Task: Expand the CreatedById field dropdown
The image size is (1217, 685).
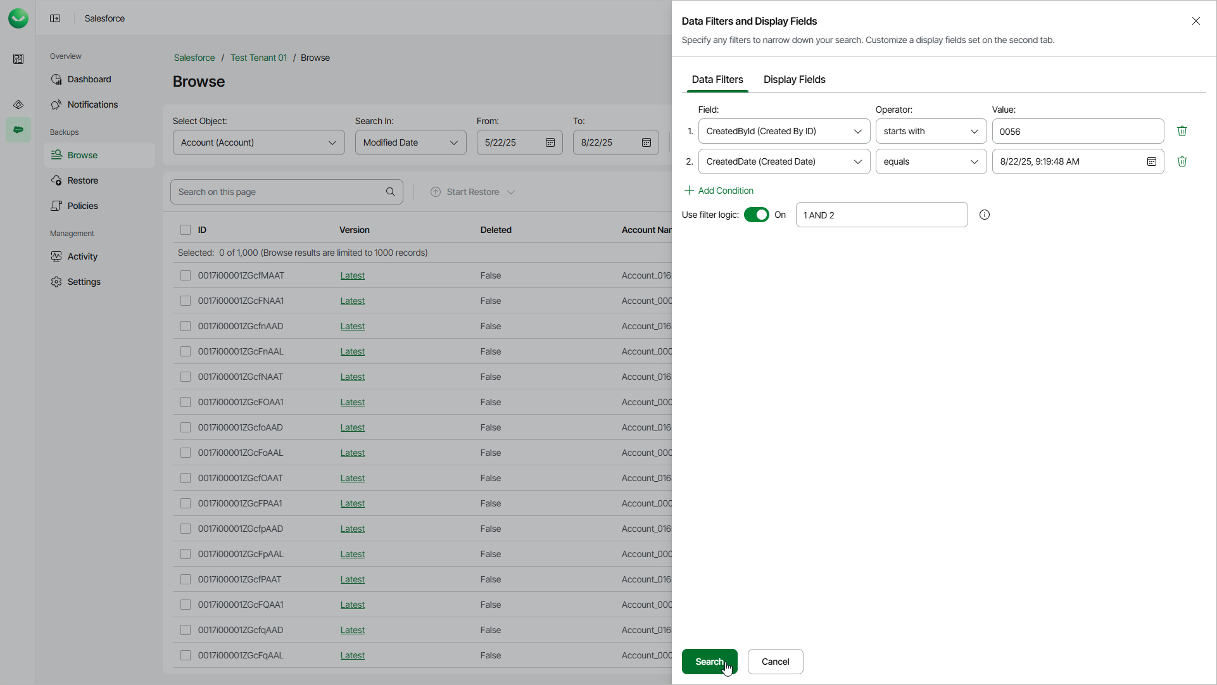Action: point(783,131)
